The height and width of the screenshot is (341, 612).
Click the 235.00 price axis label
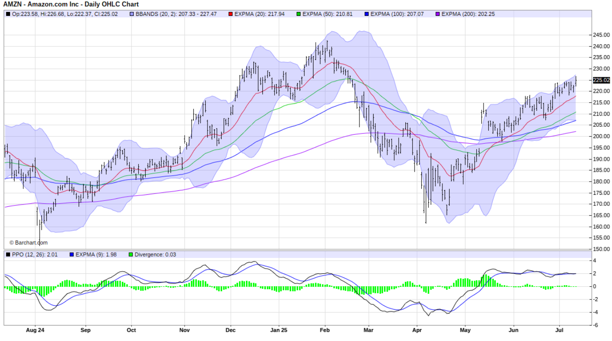(x=602, y=57)
